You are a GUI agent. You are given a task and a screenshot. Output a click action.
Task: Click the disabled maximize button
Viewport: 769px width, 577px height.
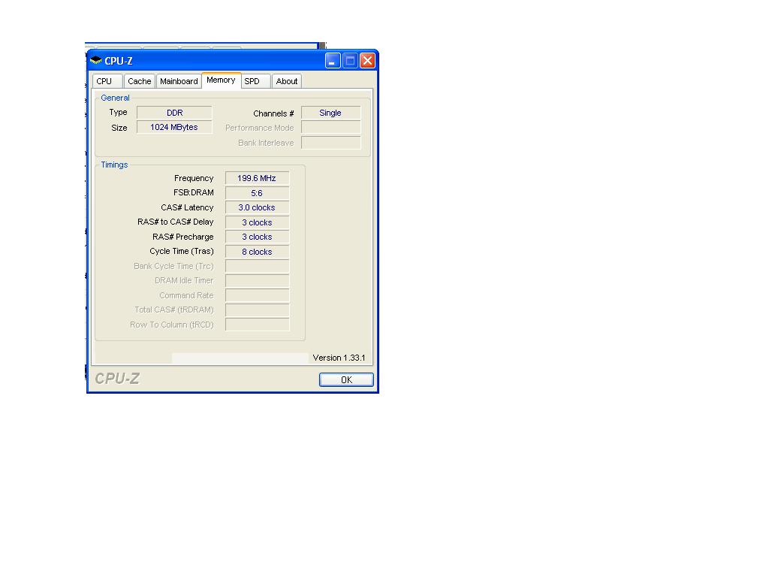tap(350, 61)
